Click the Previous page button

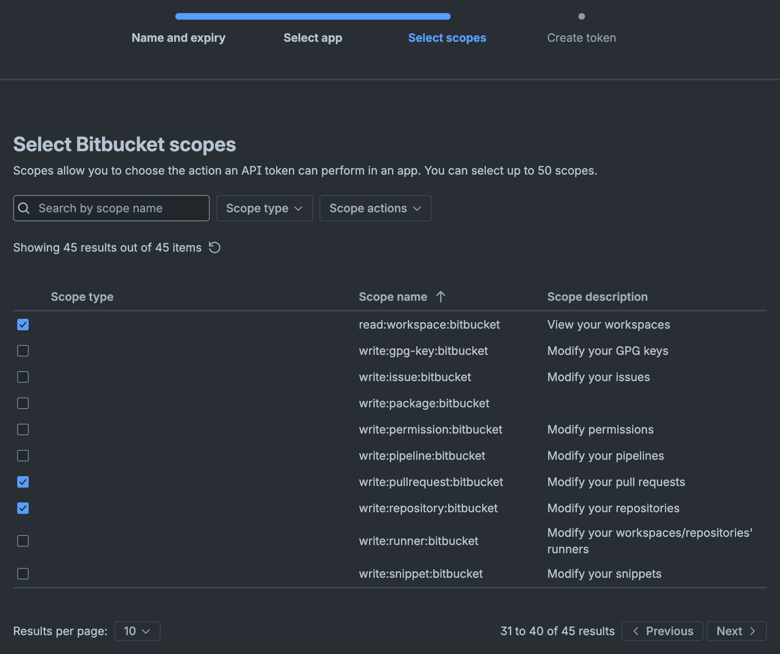pyautogui.click(x=662, y=631)
